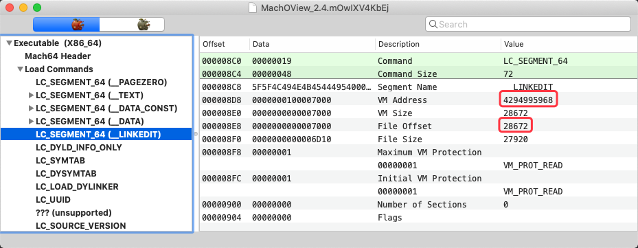Click the ??? (unsupported) load command
638x248 pixels.
coord(73,212)
